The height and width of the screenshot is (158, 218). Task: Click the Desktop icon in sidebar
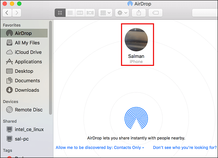[9, 71]
